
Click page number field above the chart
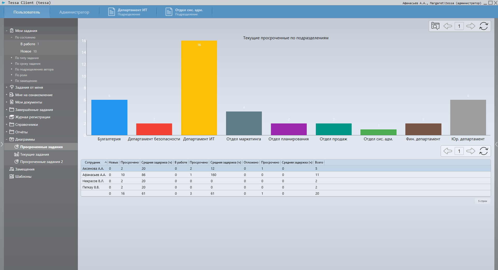point(459,26)
